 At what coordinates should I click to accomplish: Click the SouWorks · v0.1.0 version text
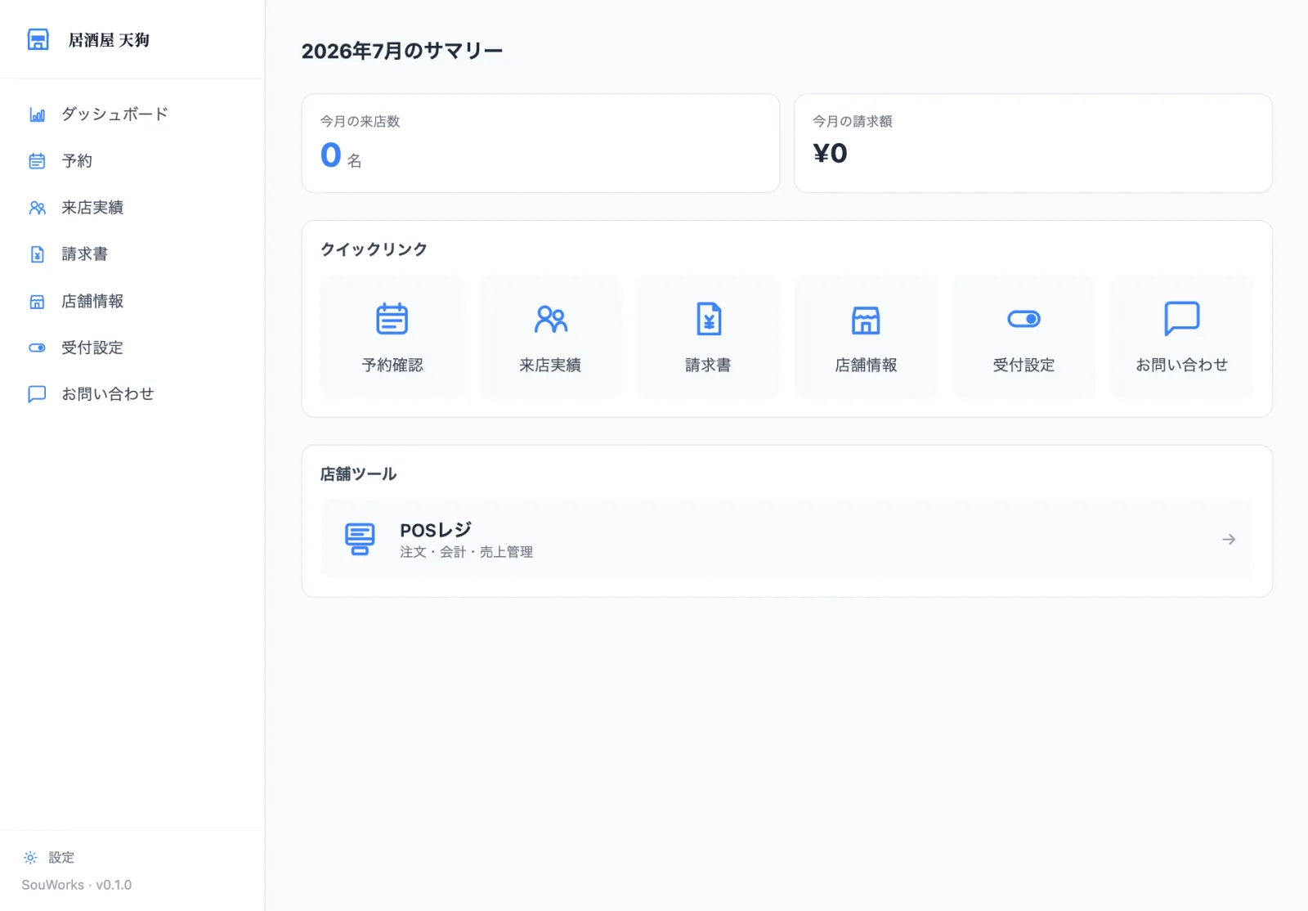pyautogui.click(x=77, y=885)
